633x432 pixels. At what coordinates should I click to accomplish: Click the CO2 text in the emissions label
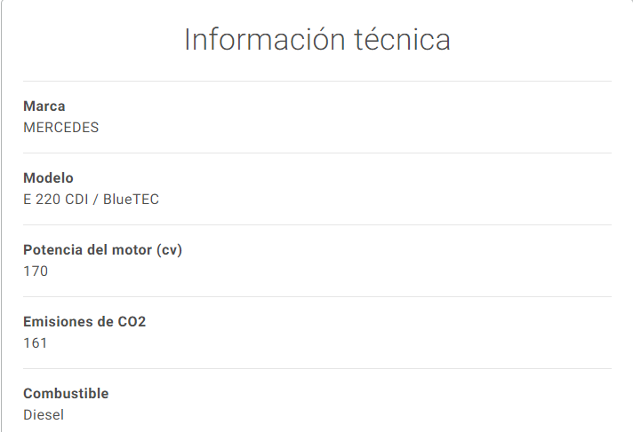pos(132,322)
